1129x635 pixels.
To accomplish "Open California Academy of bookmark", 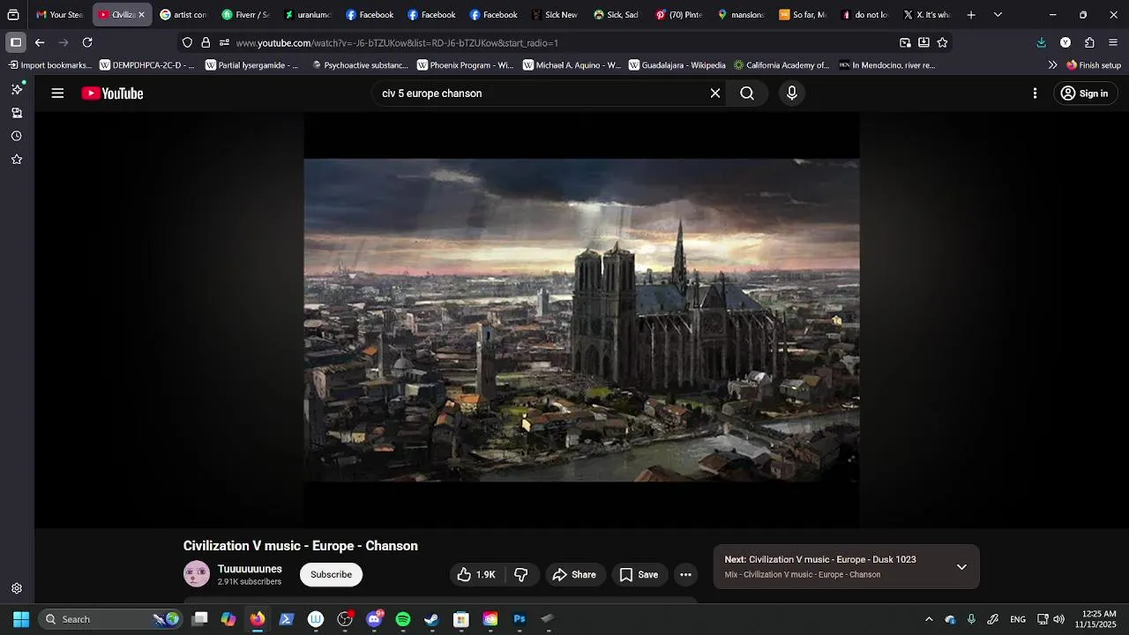I will click(781, 65).
